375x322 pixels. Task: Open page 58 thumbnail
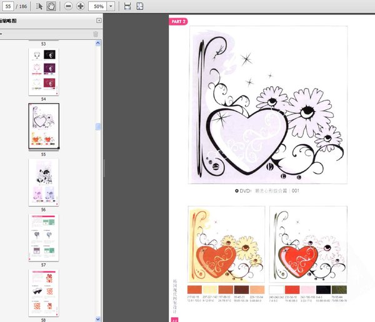point(44,293)
